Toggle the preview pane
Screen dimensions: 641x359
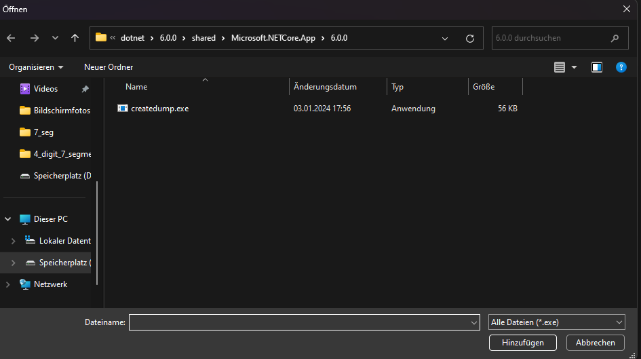coord(597,67)
